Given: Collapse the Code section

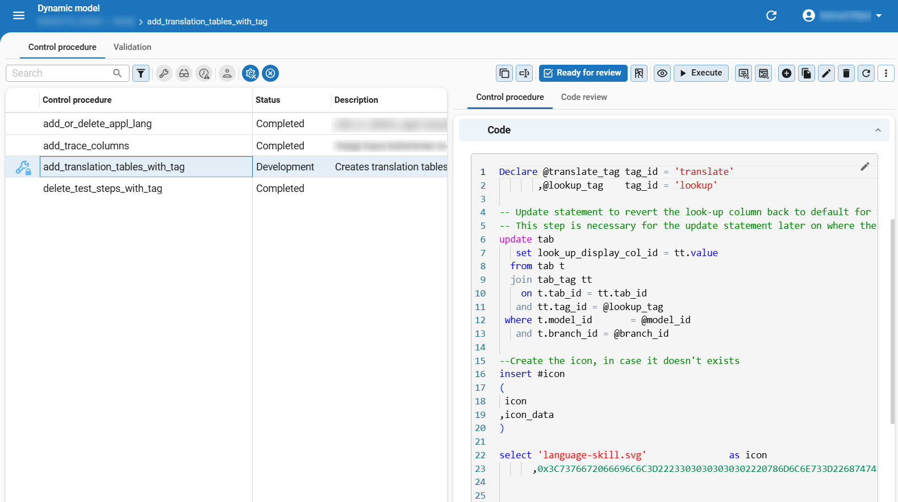Looking at the screenshot, I should coord(878,130).
